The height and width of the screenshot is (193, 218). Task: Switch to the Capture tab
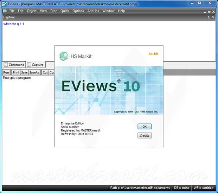coord(36,65)
